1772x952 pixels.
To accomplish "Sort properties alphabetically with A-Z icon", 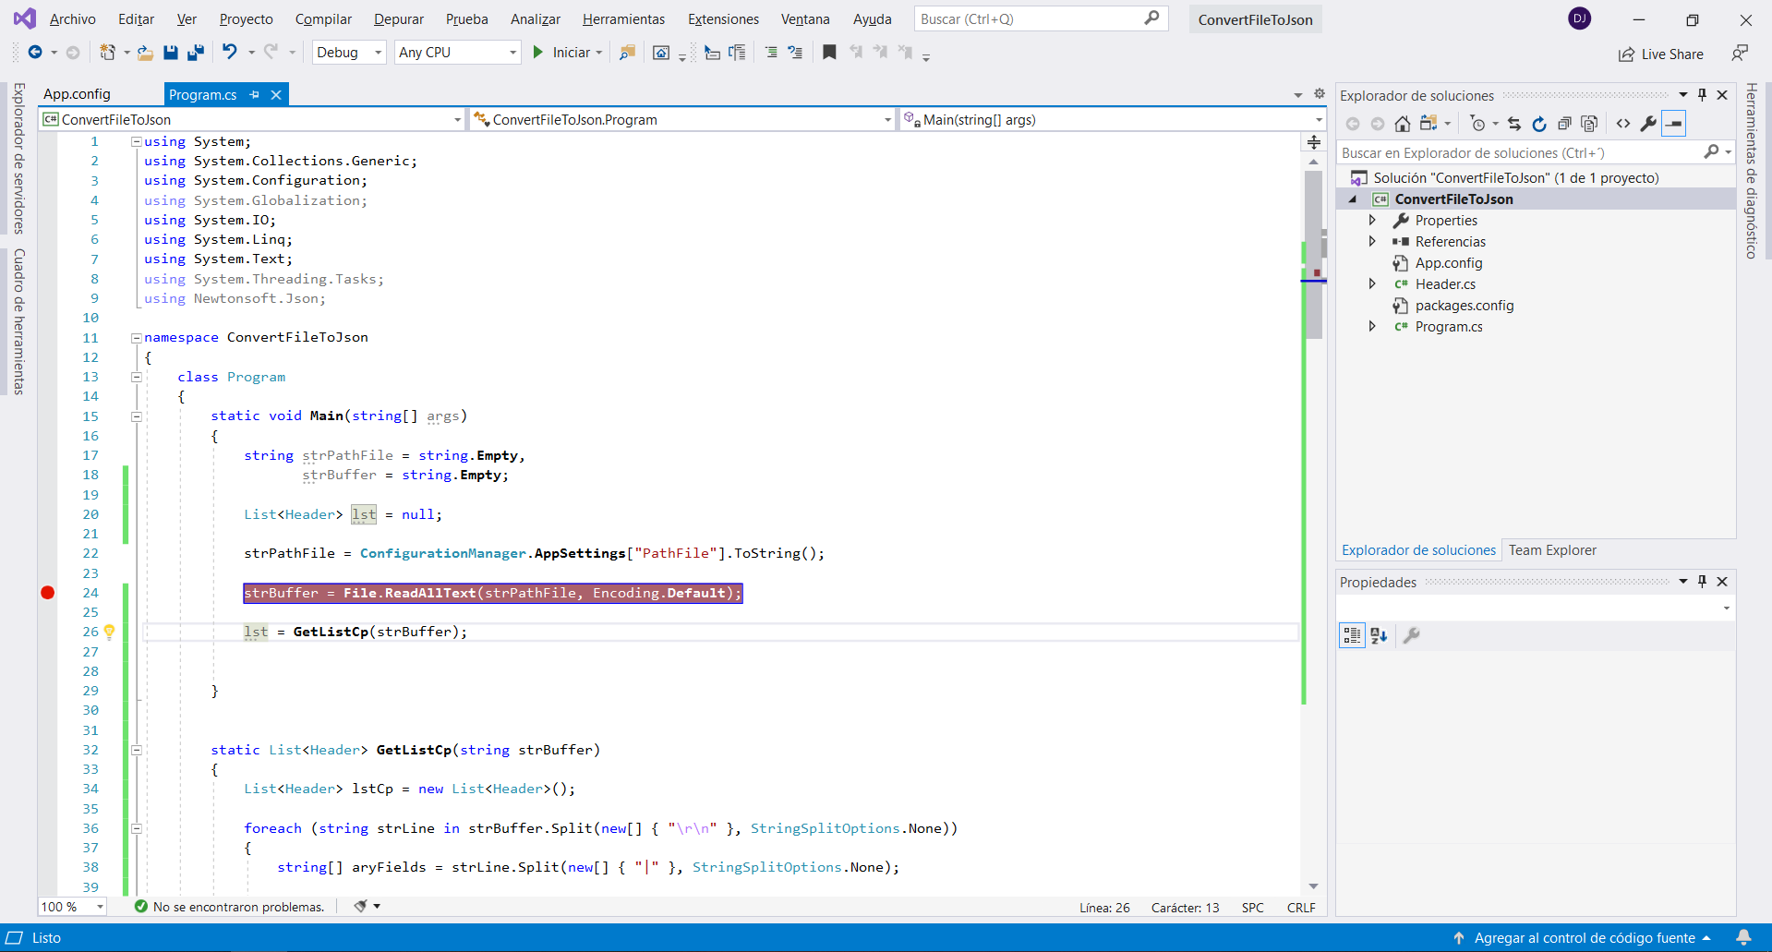I will [1379, 635].
